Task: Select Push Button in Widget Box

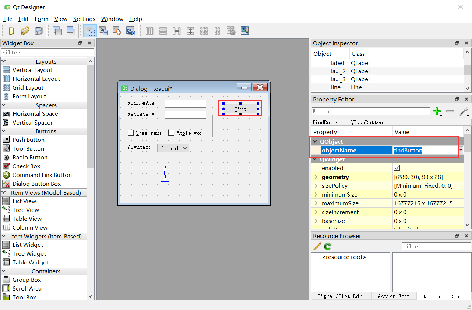Action: (x=28, y=140)
